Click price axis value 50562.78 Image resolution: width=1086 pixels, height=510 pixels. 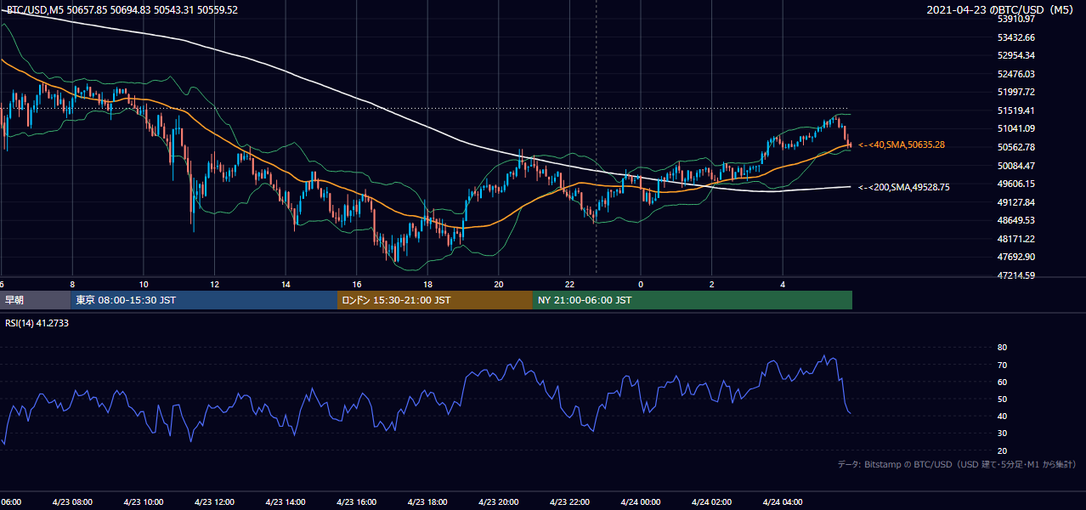tap(1015, 147)
